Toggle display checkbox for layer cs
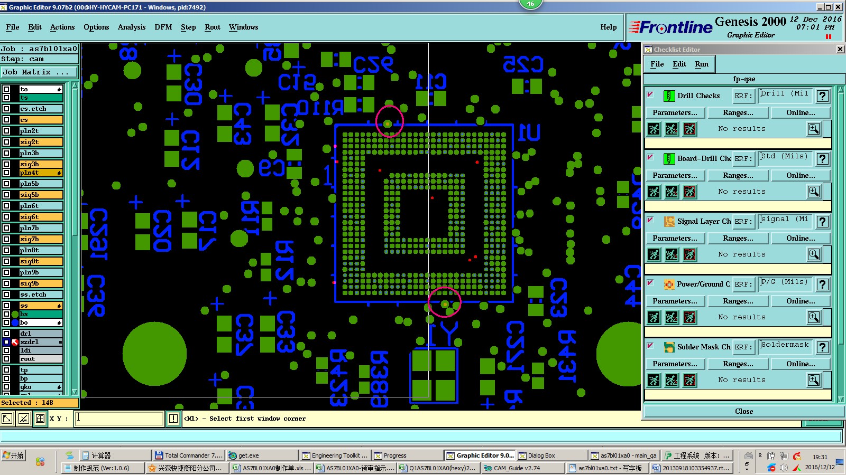 tap(6, 120)
